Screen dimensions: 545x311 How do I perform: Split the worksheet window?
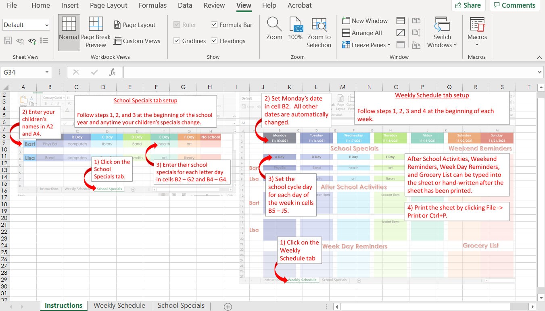pyautogui.click(x=400, y=20)
